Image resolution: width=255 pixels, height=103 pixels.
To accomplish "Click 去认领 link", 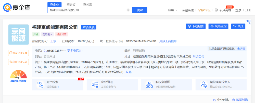I will (x=241, y=48).
